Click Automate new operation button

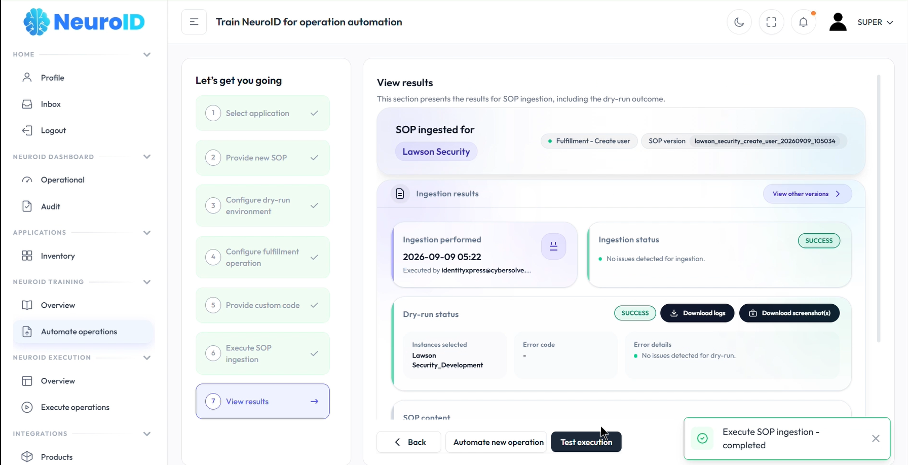pos(497,442)
